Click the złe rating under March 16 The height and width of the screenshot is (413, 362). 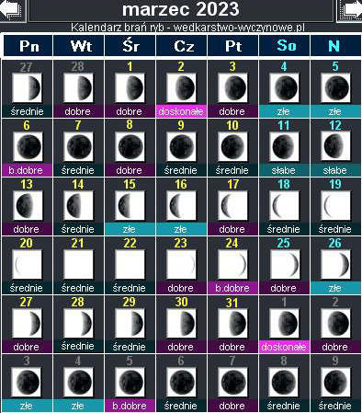pos(181,229)
